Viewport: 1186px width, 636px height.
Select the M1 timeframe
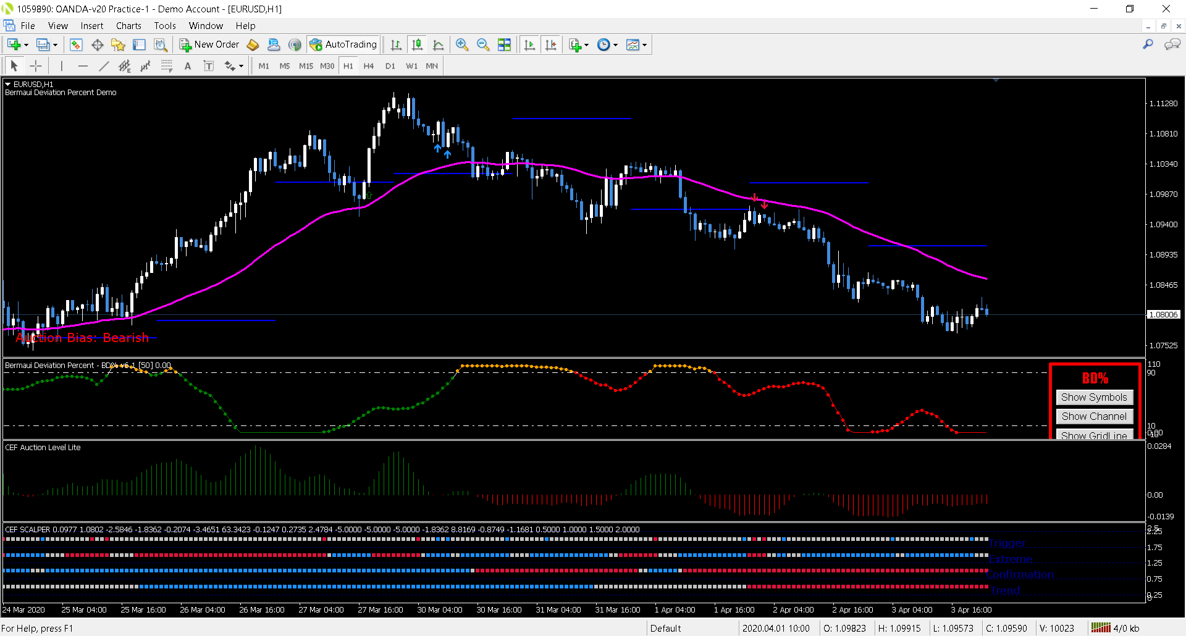point(264,66)
